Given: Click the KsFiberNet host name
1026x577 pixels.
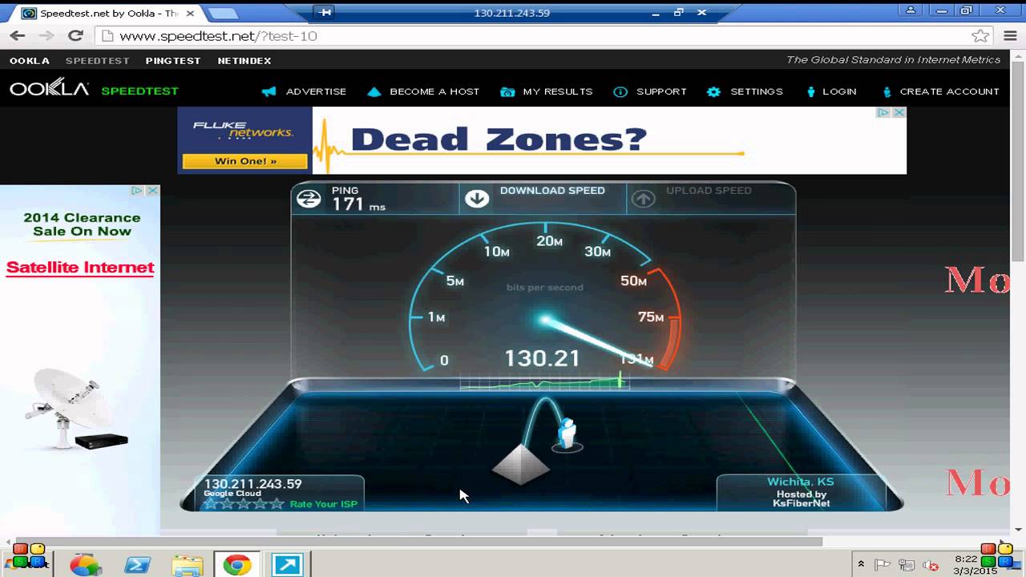Looking at the screenshot, I should [x=802, y=503].
